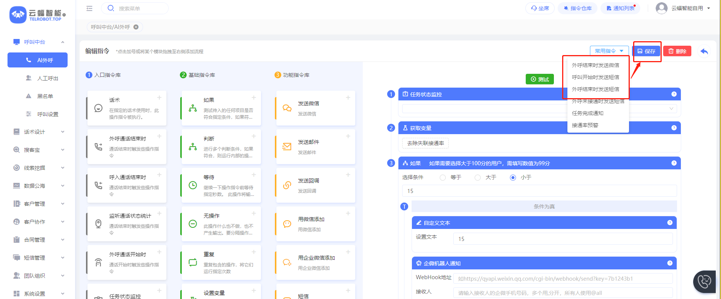The height and width of the screenshot is (299, 721).
Task: Open the 人工呼出 sidebar item
Action: [x=38, y=78]
